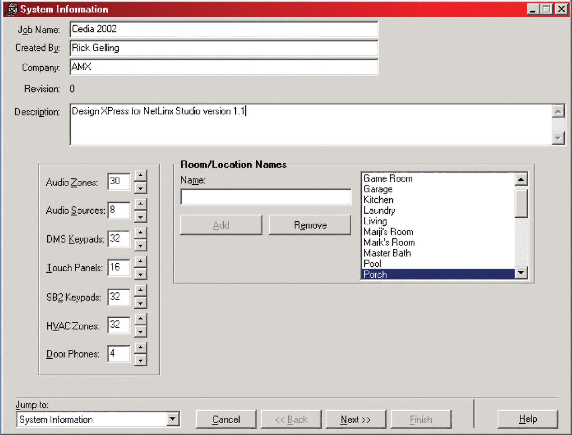Decrease the HVAC Zones value
The image size is (572, 435).
pyautogui.click(x=140, y=332)
